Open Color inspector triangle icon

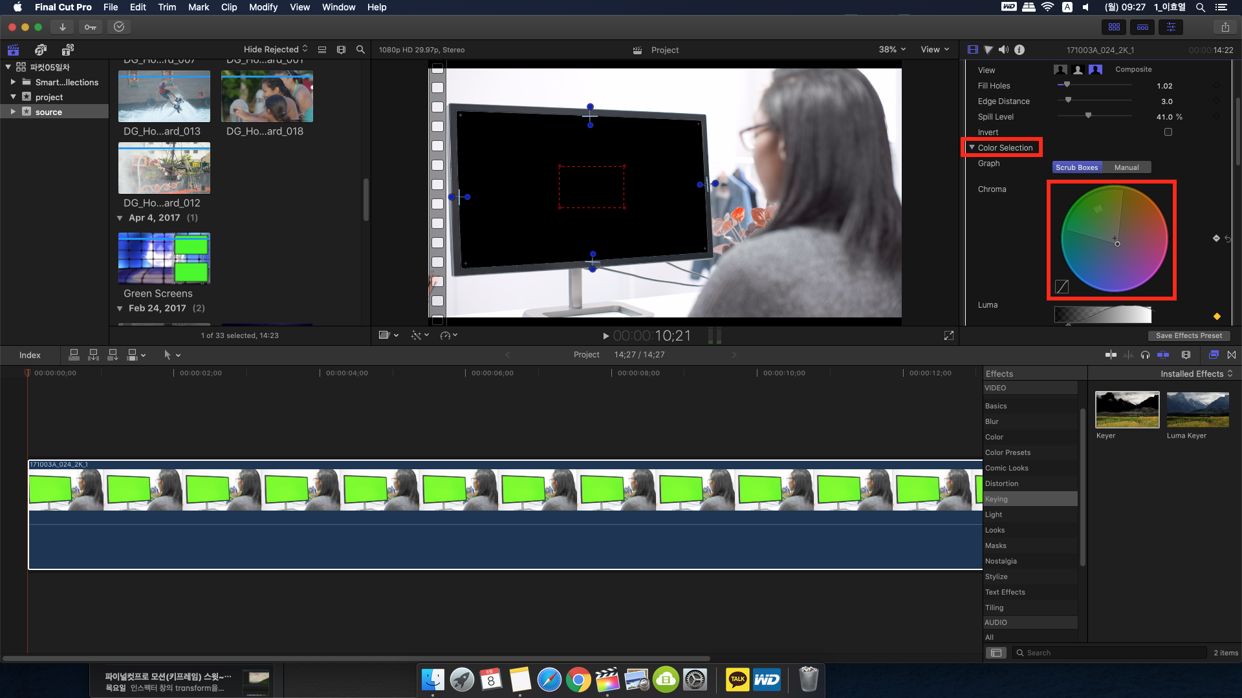(x=988, y=50)
